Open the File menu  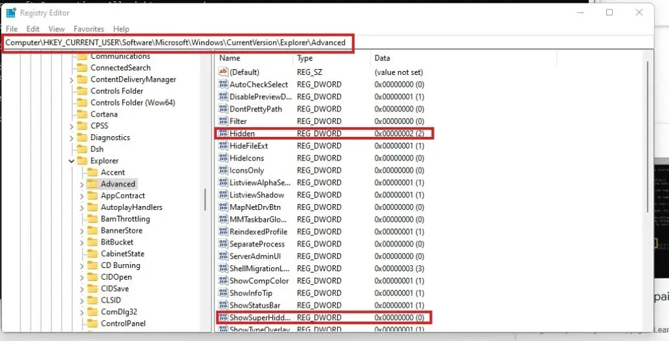(12, 29)
